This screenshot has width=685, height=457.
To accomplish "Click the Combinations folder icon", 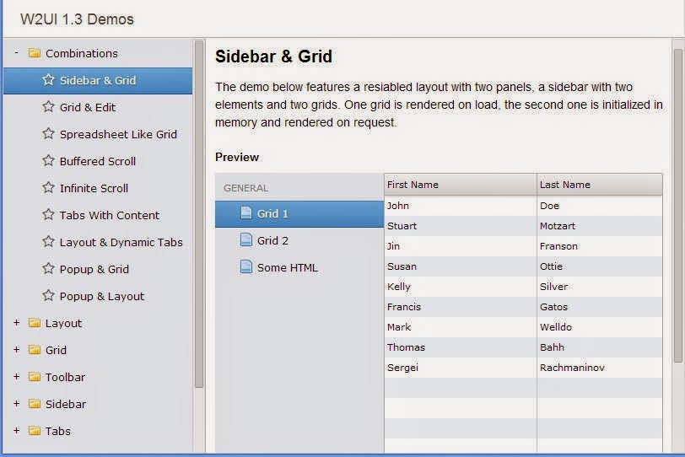I will (x=34, y=53).
